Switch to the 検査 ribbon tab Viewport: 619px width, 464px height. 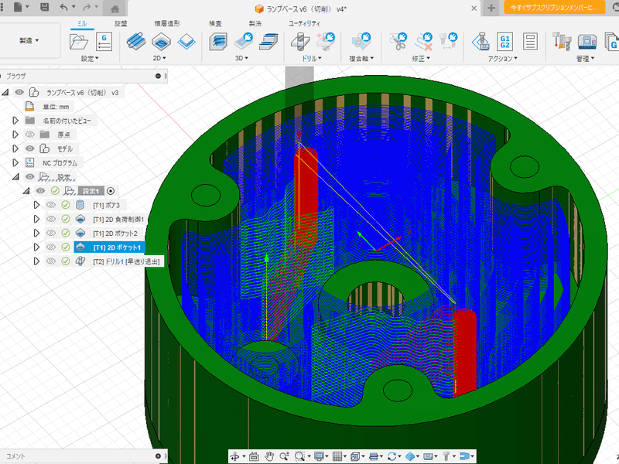click(x=215, y=24)
